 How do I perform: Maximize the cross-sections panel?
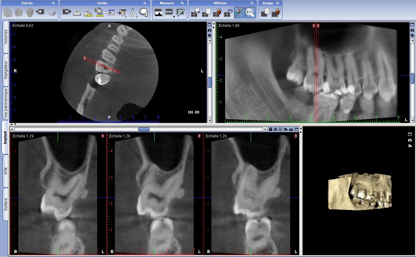[296, 129]
